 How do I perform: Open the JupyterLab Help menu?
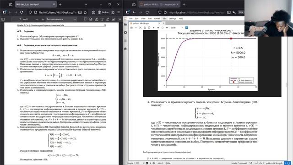pos(181,18)
